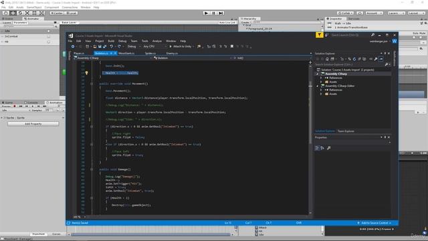The width and height of the screenshot is (428, 241).
Task: Toggle Local handle rotation in Unity
Action: click(x=72, y=13)
